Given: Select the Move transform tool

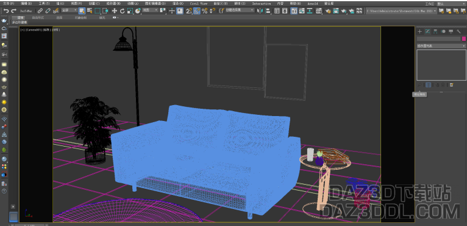Looking at the screenshot, I should 115,11.
